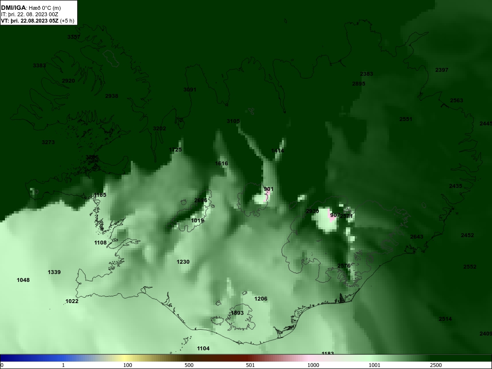
Task: Select the 1893 value inside the glacier outline
Action: [237, 313]
